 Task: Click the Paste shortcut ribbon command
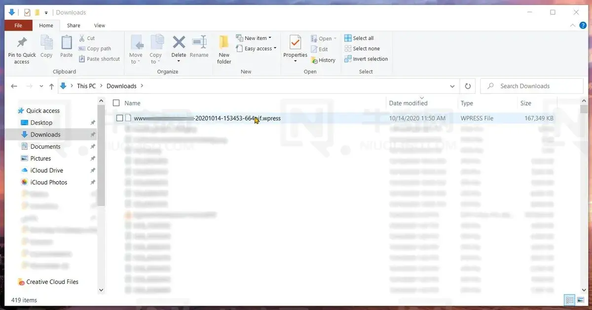pyautogui.click(x=99, y=59)
